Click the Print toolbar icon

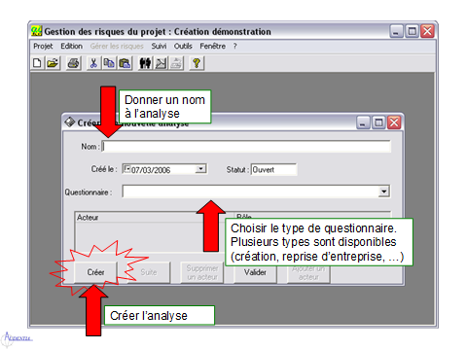[x=74, y=63]
